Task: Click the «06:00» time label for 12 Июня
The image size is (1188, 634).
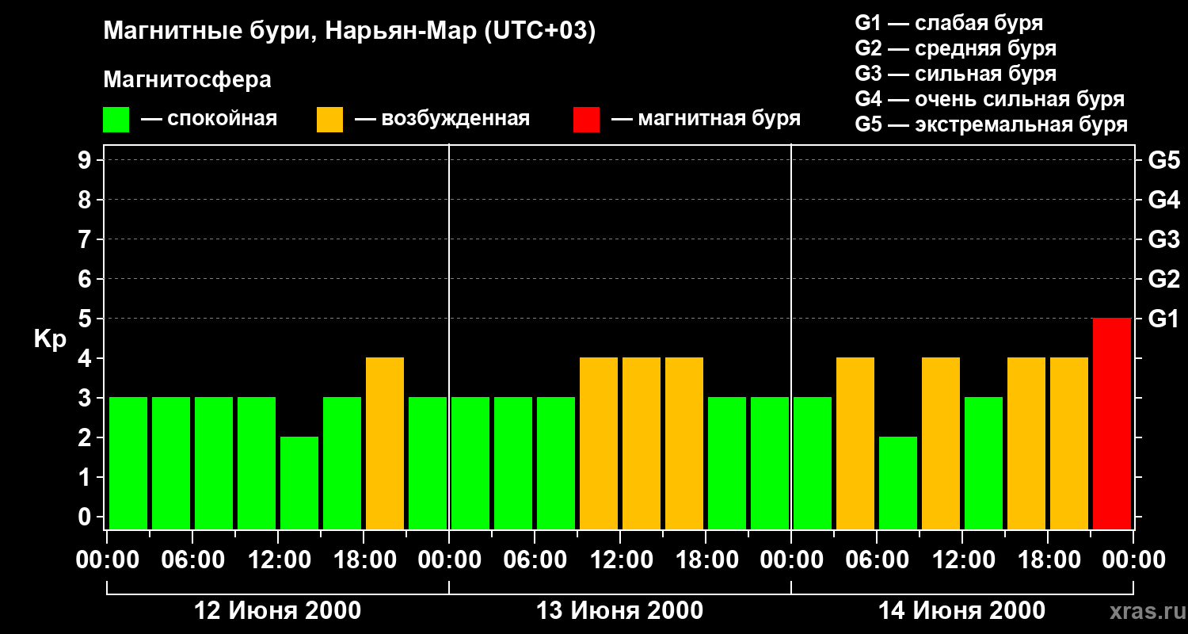Action: coord(192,560)
